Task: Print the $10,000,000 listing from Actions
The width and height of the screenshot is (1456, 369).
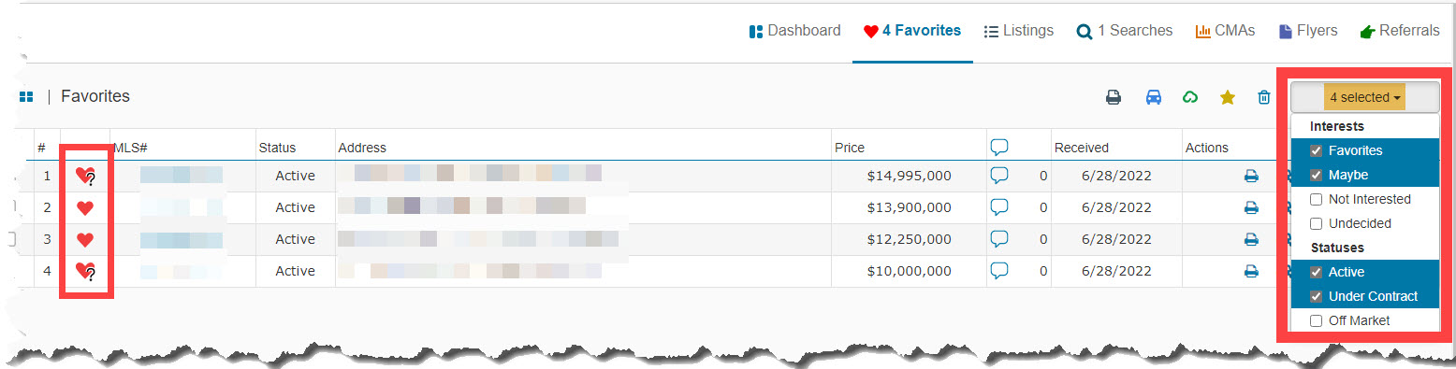Action: coord(1251,271)
